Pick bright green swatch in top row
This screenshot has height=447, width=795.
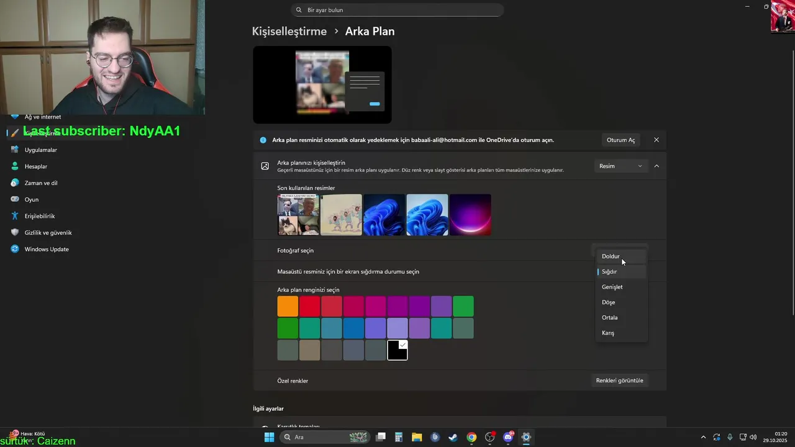(x=463, y=306)
